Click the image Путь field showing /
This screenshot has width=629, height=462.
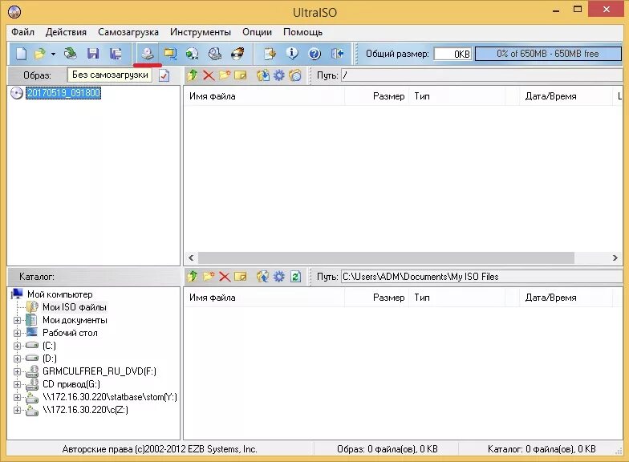(x=481, y=75)
